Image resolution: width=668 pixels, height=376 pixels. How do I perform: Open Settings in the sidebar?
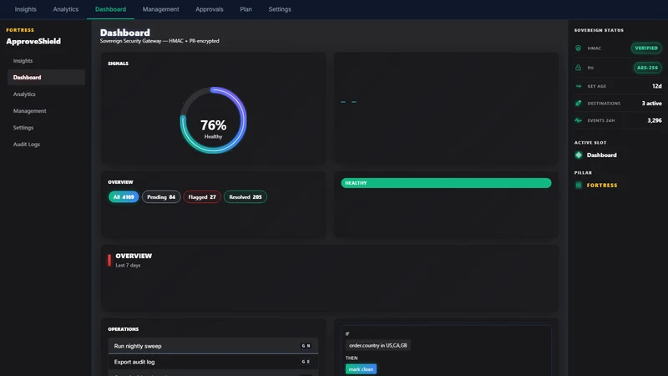pyautogui.click(x=46, y=128)
